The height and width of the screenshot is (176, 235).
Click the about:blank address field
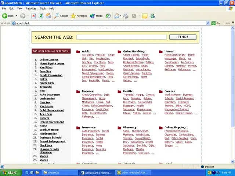tap(111, 23)
